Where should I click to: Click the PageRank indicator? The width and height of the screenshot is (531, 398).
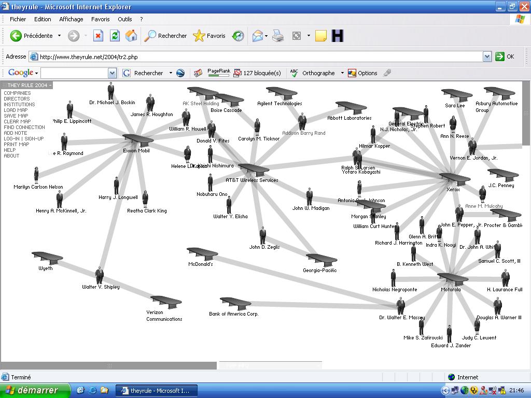coord(218,73)
